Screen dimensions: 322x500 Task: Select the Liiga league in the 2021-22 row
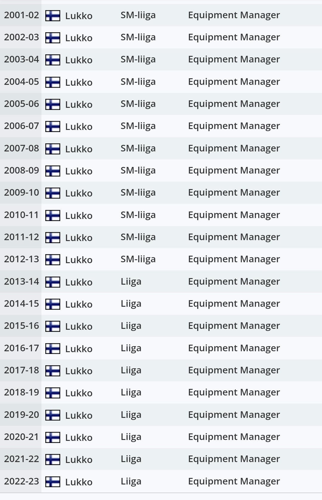[x=131, y=459]
